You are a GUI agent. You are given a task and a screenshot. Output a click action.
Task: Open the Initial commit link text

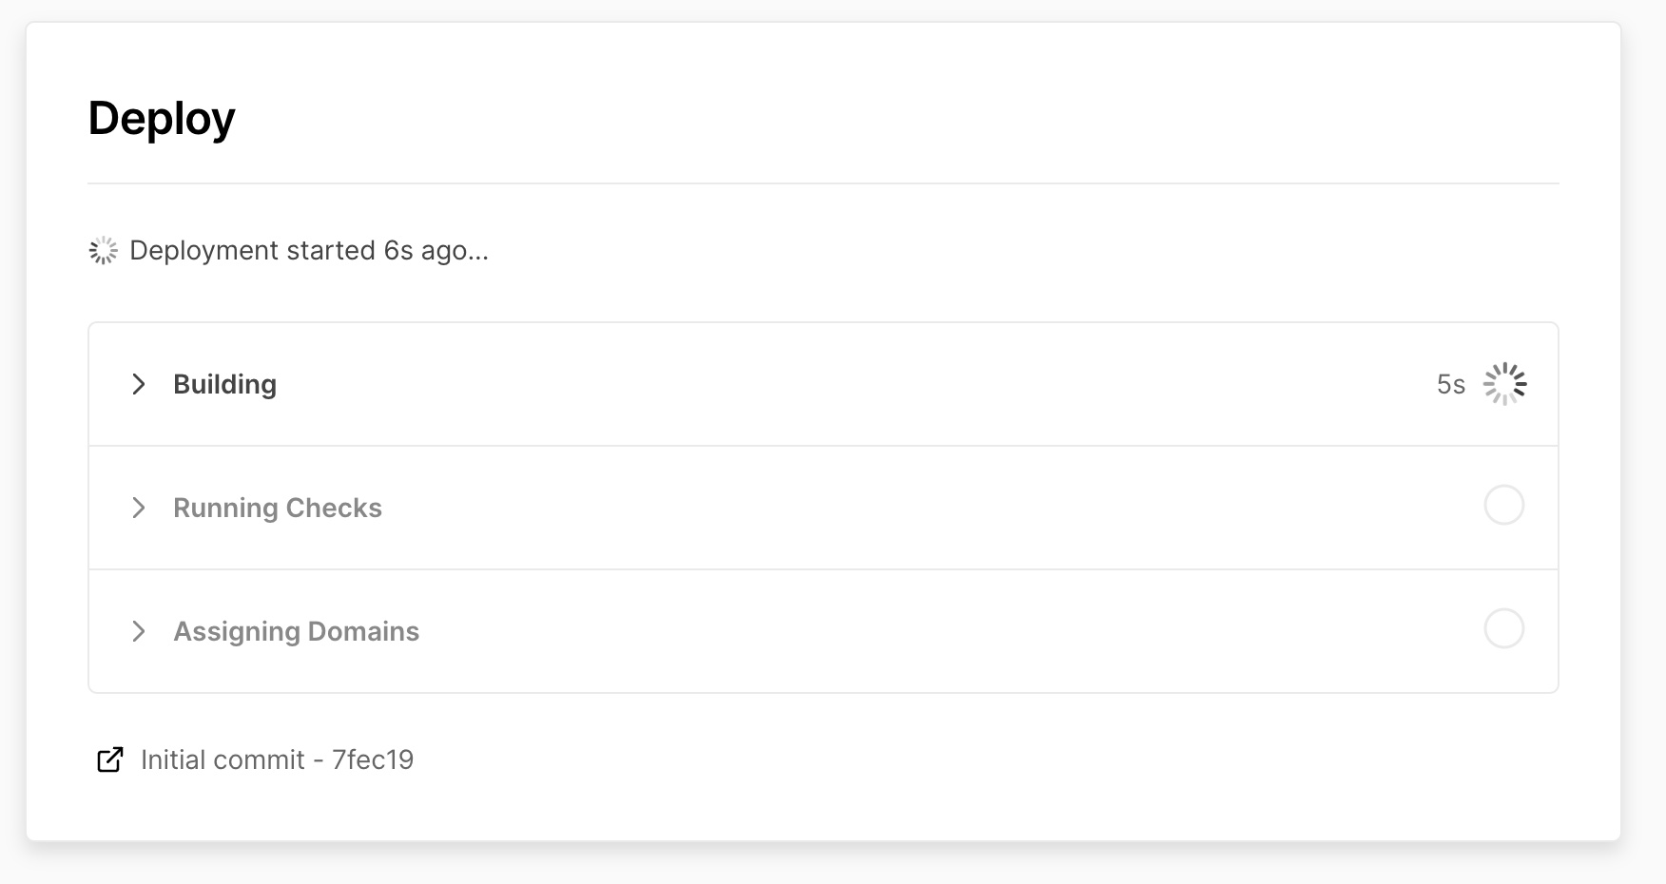223,760
